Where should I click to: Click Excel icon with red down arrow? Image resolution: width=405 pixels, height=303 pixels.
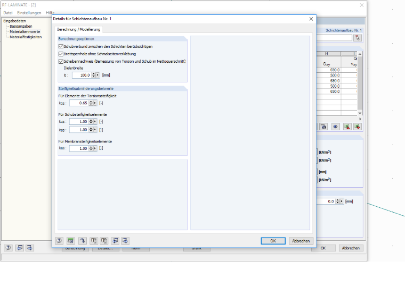click(358, 127)
